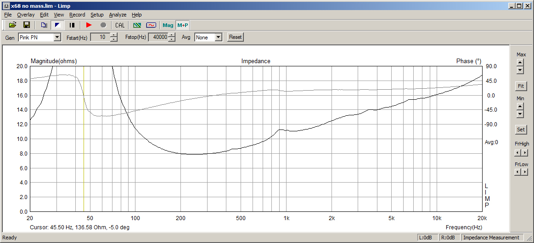Screen dimensions: 534x243
Task: Switch to magnitude-only view with Mag
Action: tap(168, 25)
